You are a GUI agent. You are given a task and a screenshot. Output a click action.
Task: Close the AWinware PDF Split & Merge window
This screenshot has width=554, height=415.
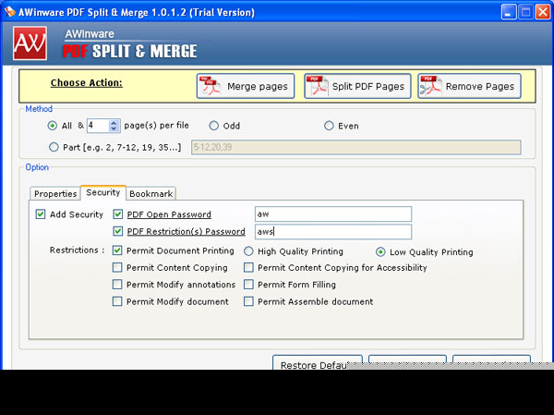point(543,12)
